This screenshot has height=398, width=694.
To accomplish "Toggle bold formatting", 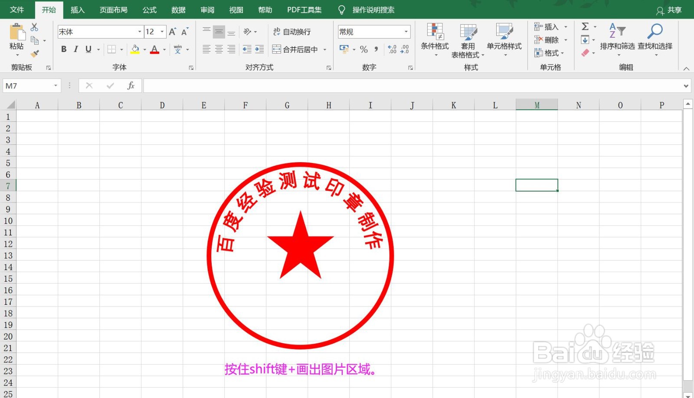I will pos(63,49).
